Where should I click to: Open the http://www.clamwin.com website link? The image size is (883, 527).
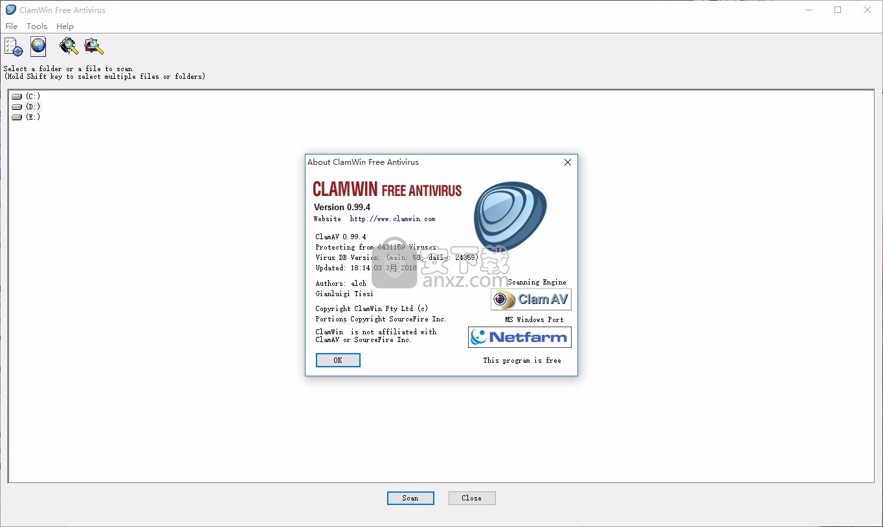click(x=392, y=219)
